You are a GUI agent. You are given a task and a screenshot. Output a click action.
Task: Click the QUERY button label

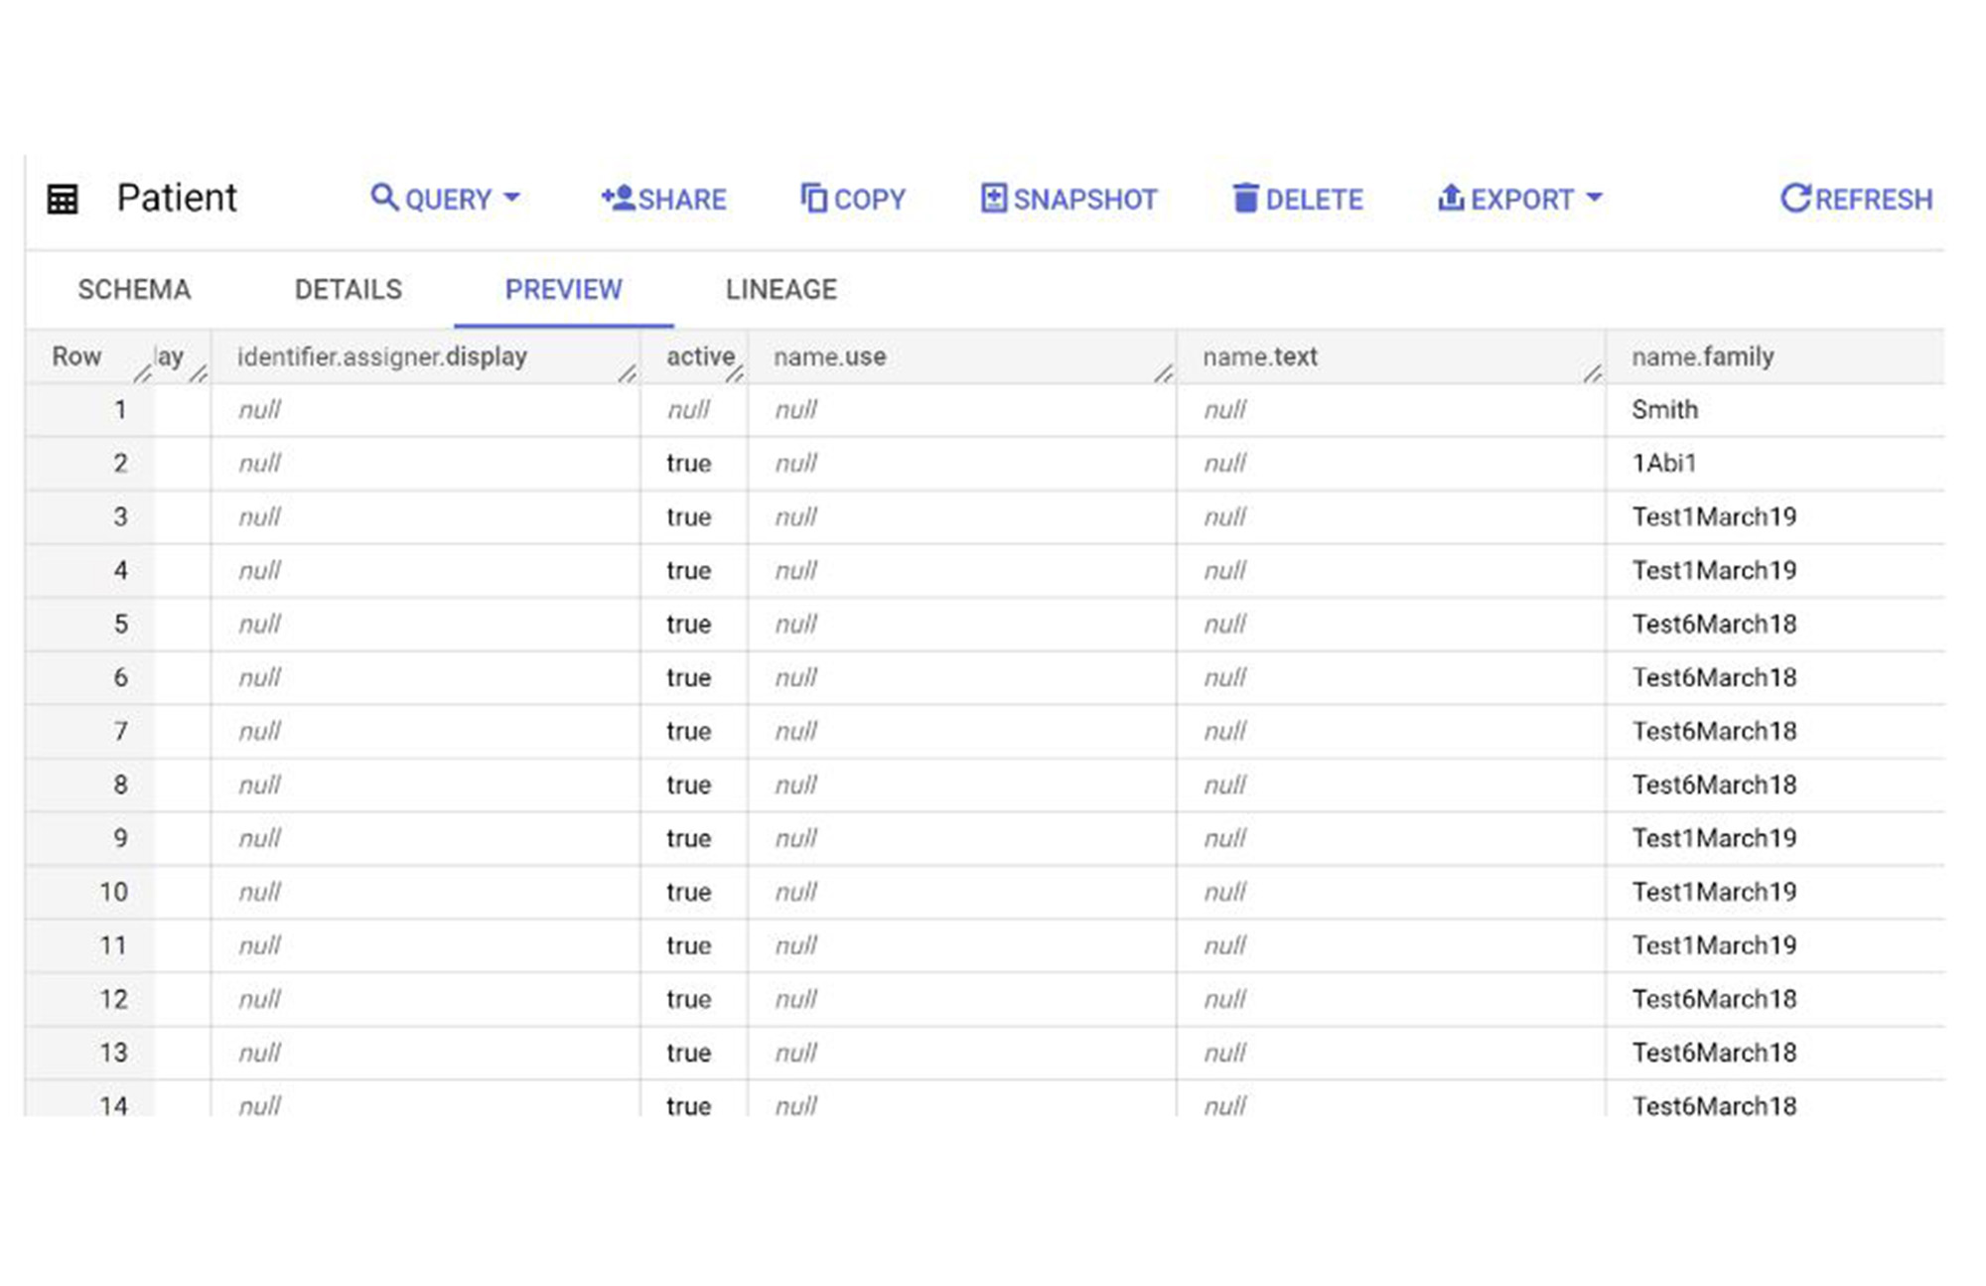click(x=448, y=200)
